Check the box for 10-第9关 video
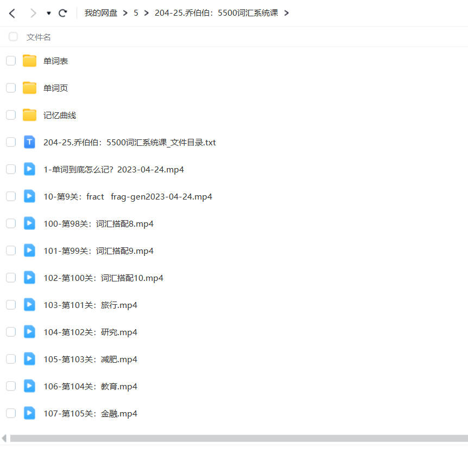The width and height of the screenshot is (468, 449). tap(11, 196)
